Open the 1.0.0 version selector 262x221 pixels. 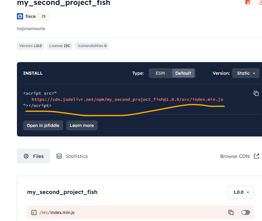(x=241, y=192)
